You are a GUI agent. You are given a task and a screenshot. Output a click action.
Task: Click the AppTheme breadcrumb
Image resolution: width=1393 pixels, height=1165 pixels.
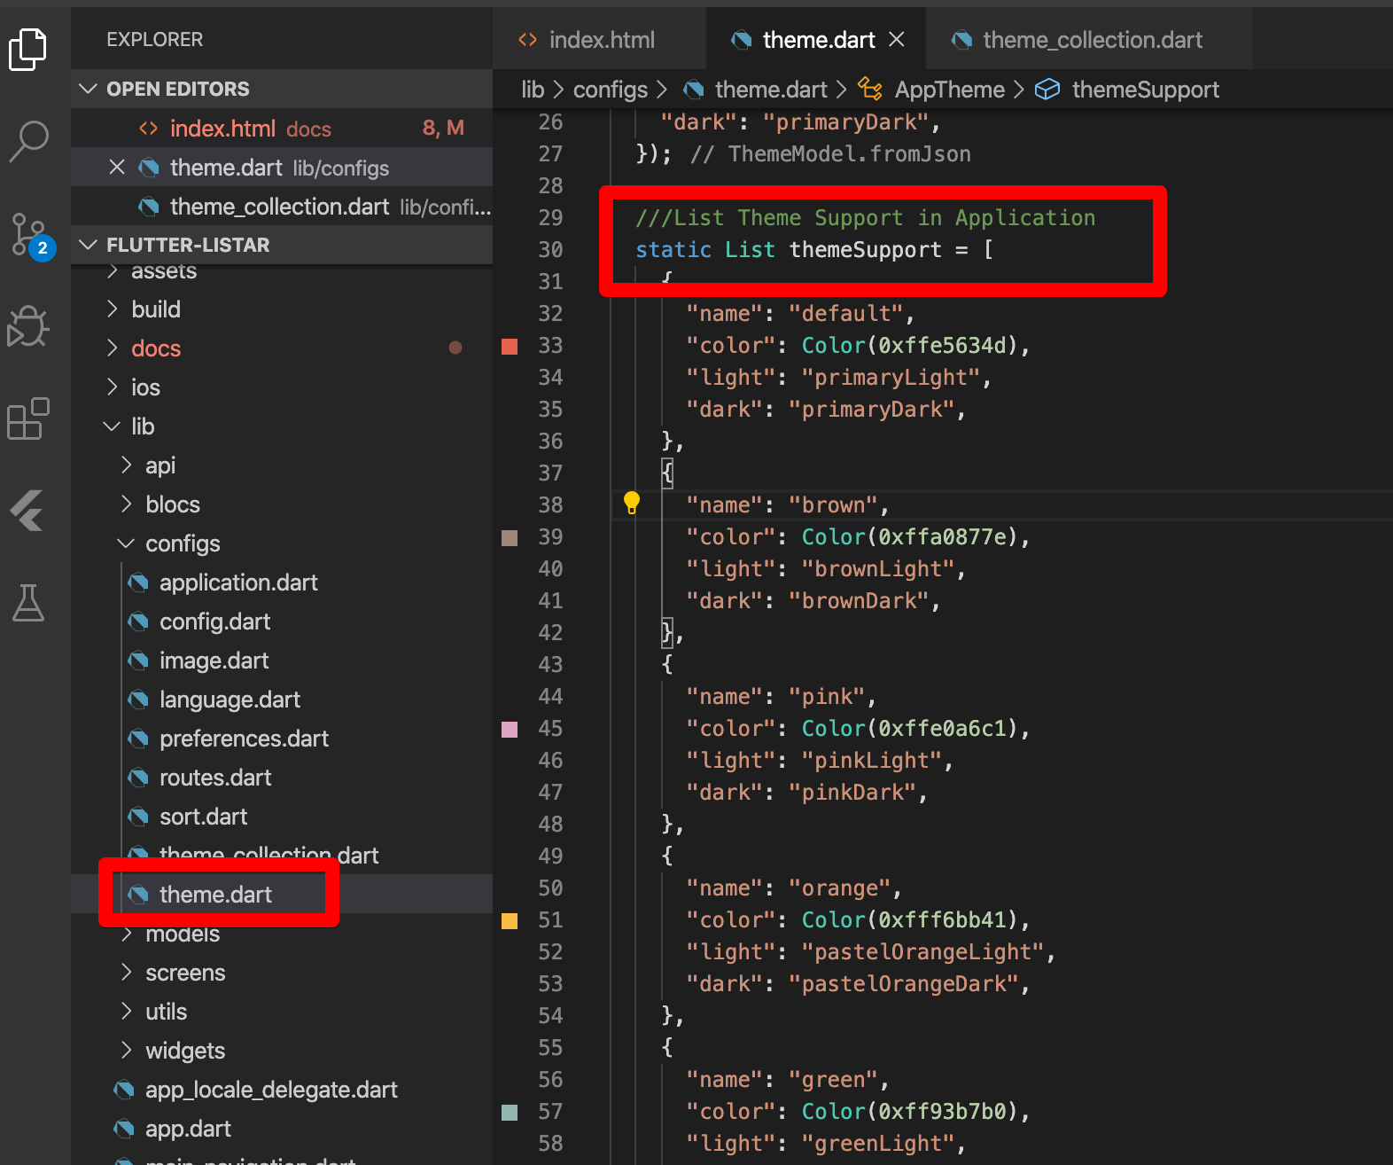949,90
